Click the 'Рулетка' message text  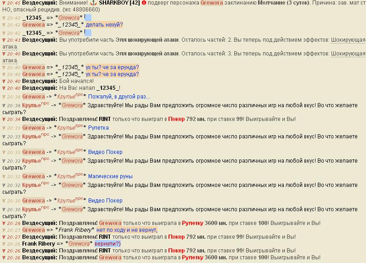(98, 128)
